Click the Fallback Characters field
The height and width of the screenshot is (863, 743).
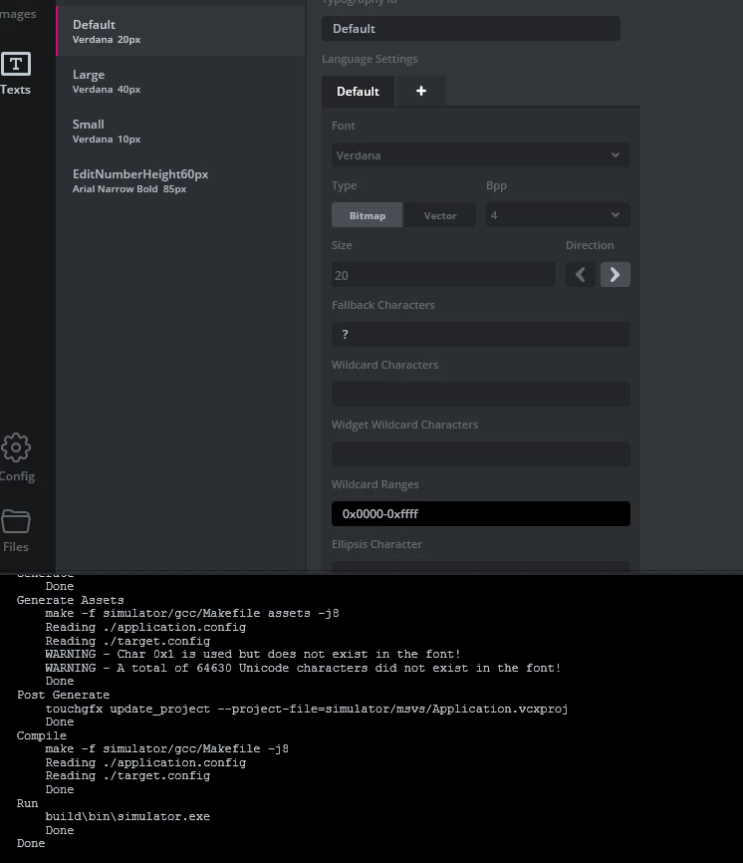point(481,334)
